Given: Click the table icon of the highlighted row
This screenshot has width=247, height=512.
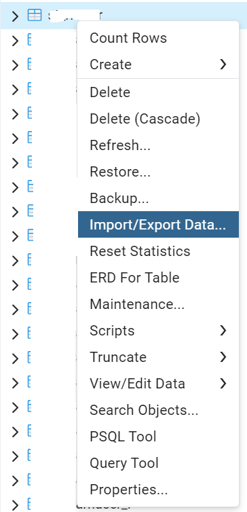Looking at the screenshot, I should [x=35, y=16].
